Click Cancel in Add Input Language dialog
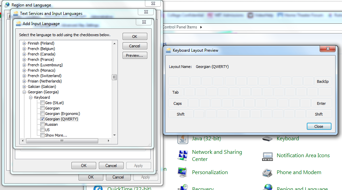This screenshot has height=190, width=342. pos(135,46)
